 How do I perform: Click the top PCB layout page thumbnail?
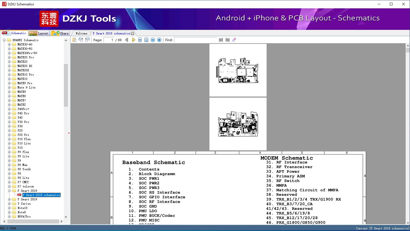click(x=238, y=70)
